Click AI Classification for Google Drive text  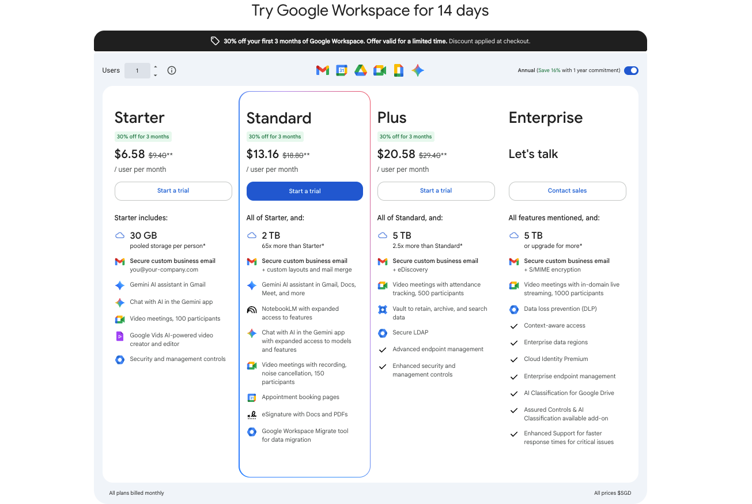coord(569,393)
